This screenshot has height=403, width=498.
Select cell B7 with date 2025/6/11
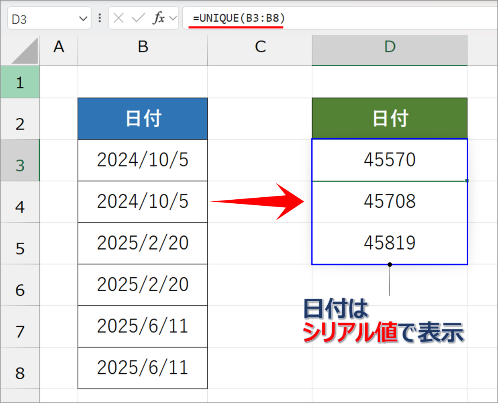[x=143, y=326]
